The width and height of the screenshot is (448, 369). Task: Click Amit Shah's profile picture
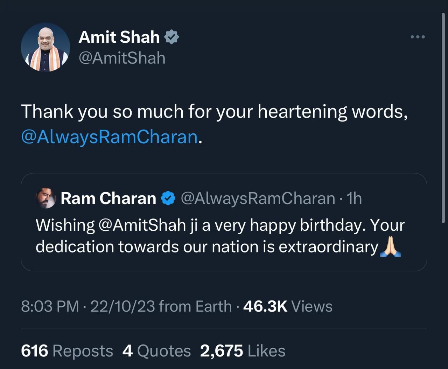point(45,48)
